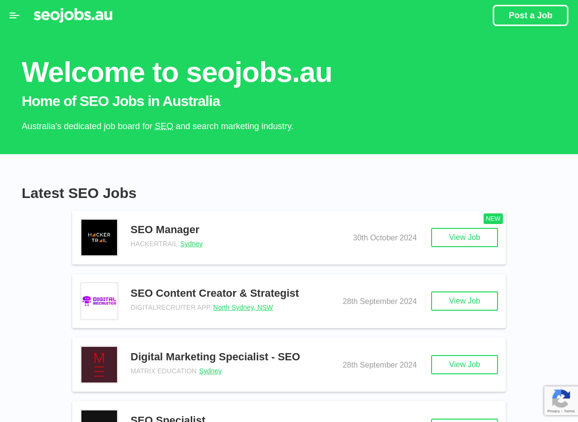Follow the Sydney link under HackerTrail
578x422 pixels.
tap(191, 244)
